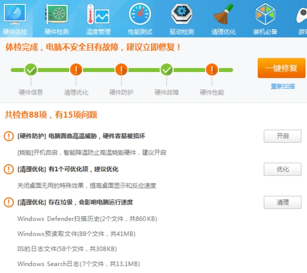
Task: Click the 重新扫描 link
Action: (283, 86)
